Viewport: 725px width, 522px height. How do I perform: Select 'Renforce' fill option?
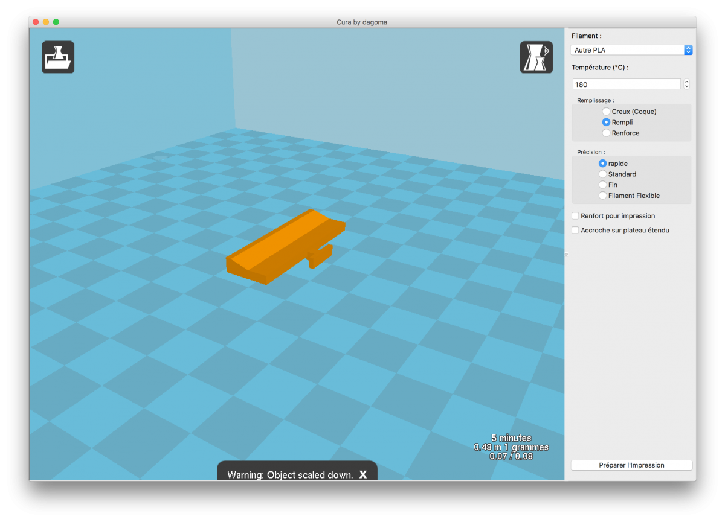620,133
